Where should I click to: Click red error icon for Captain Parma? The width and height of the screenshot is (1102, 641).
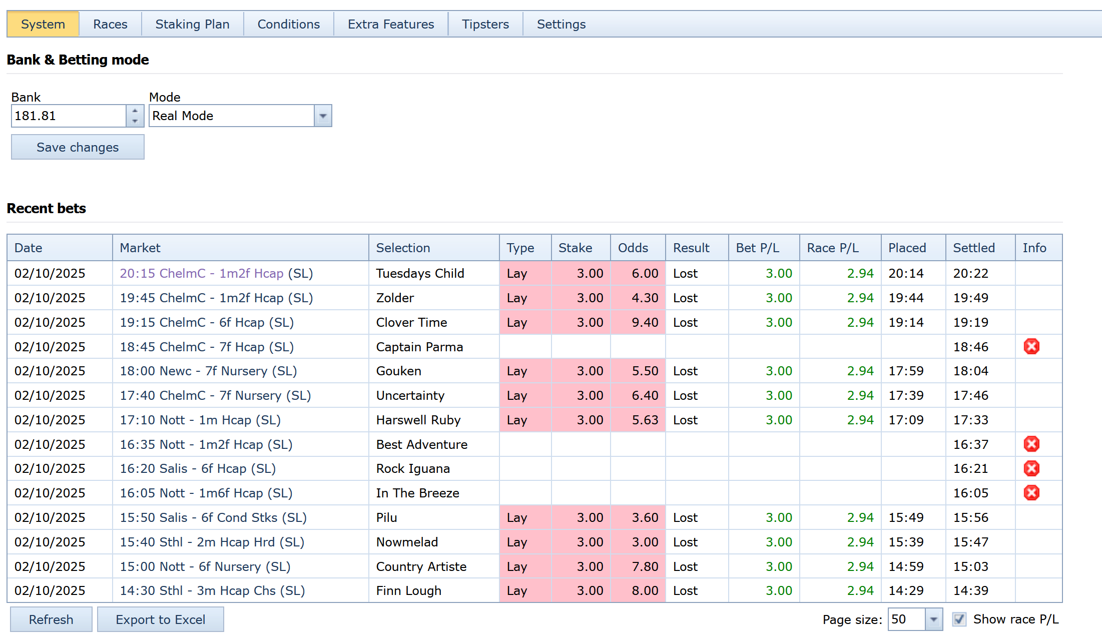pyautogui.click(x=1031, y=346)
